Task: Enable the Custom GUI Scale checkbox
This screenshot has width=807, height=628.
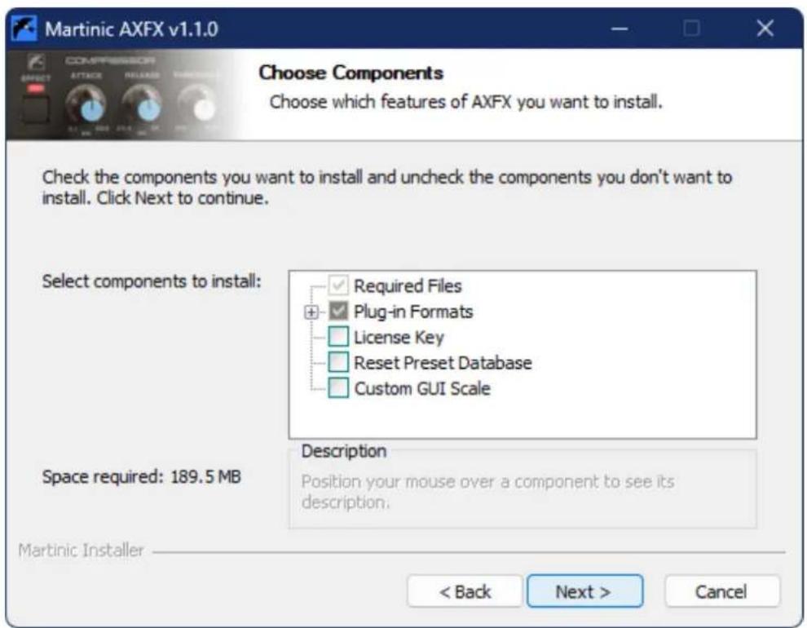Action: pyautogui.click(x=338, y=387)
